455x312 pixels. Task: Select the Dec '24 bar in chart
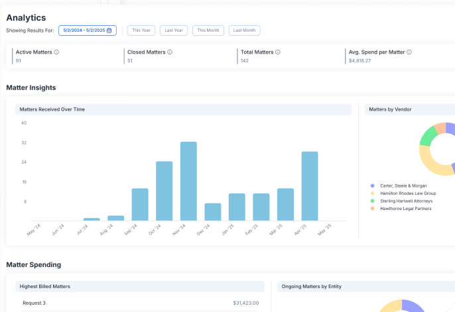213,212
